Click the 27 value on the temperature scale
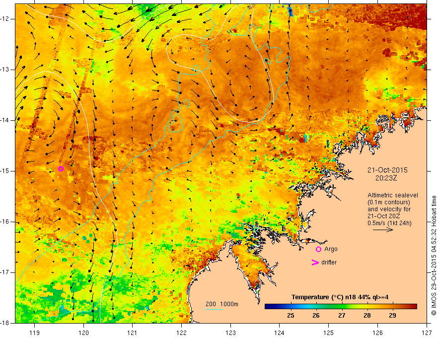 pyautogui.click(x=342, y=316)
